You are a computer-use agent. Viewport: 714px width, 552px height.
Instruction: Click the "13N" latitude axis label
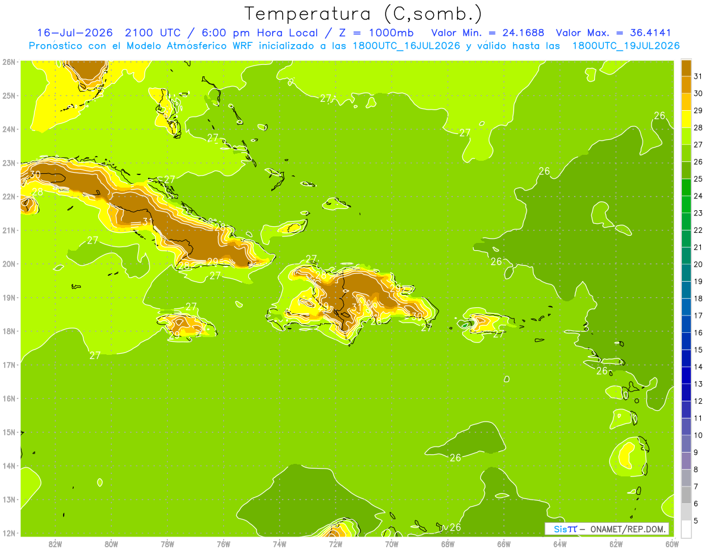9,500
